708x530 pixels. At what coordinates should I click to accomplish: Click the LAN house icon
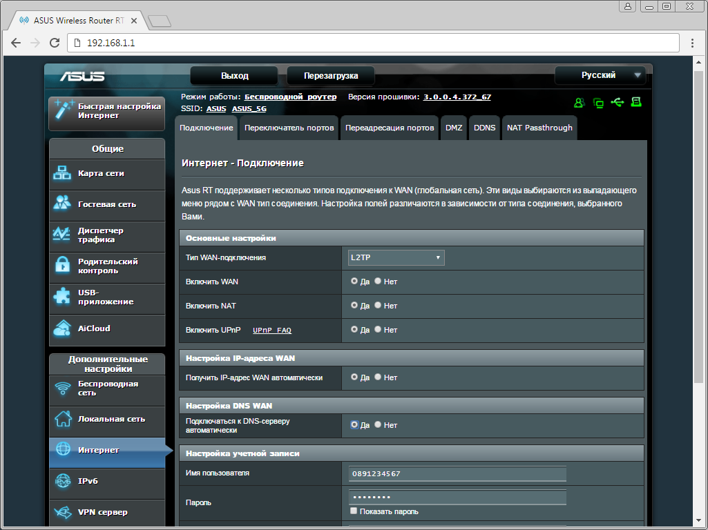click(63, 419)
